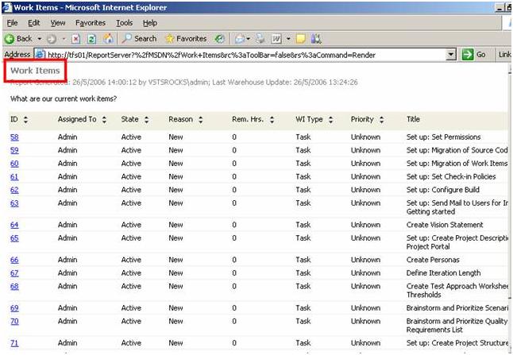Sort by WI Type column arrows
Viewport: 513px width, 355px height.
click(x=330, y=120)
